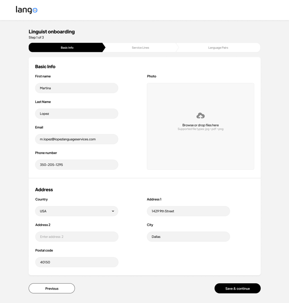
Task: Click the Lango logo
Action: [26, 10]
